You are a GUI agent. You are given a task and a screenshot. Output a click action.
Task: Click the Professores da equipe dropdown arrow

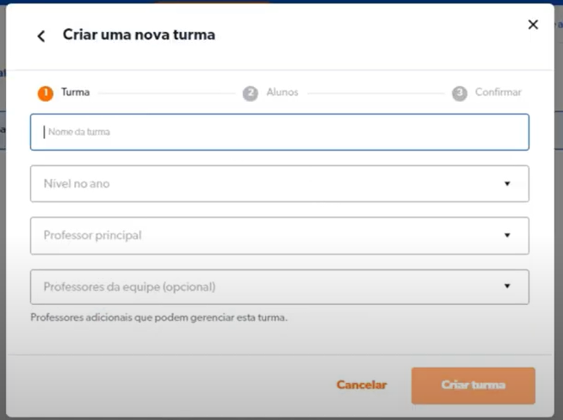tap(507, 287)
